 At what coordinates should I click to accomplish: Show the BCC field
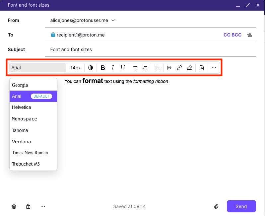(x=236, y=35)
